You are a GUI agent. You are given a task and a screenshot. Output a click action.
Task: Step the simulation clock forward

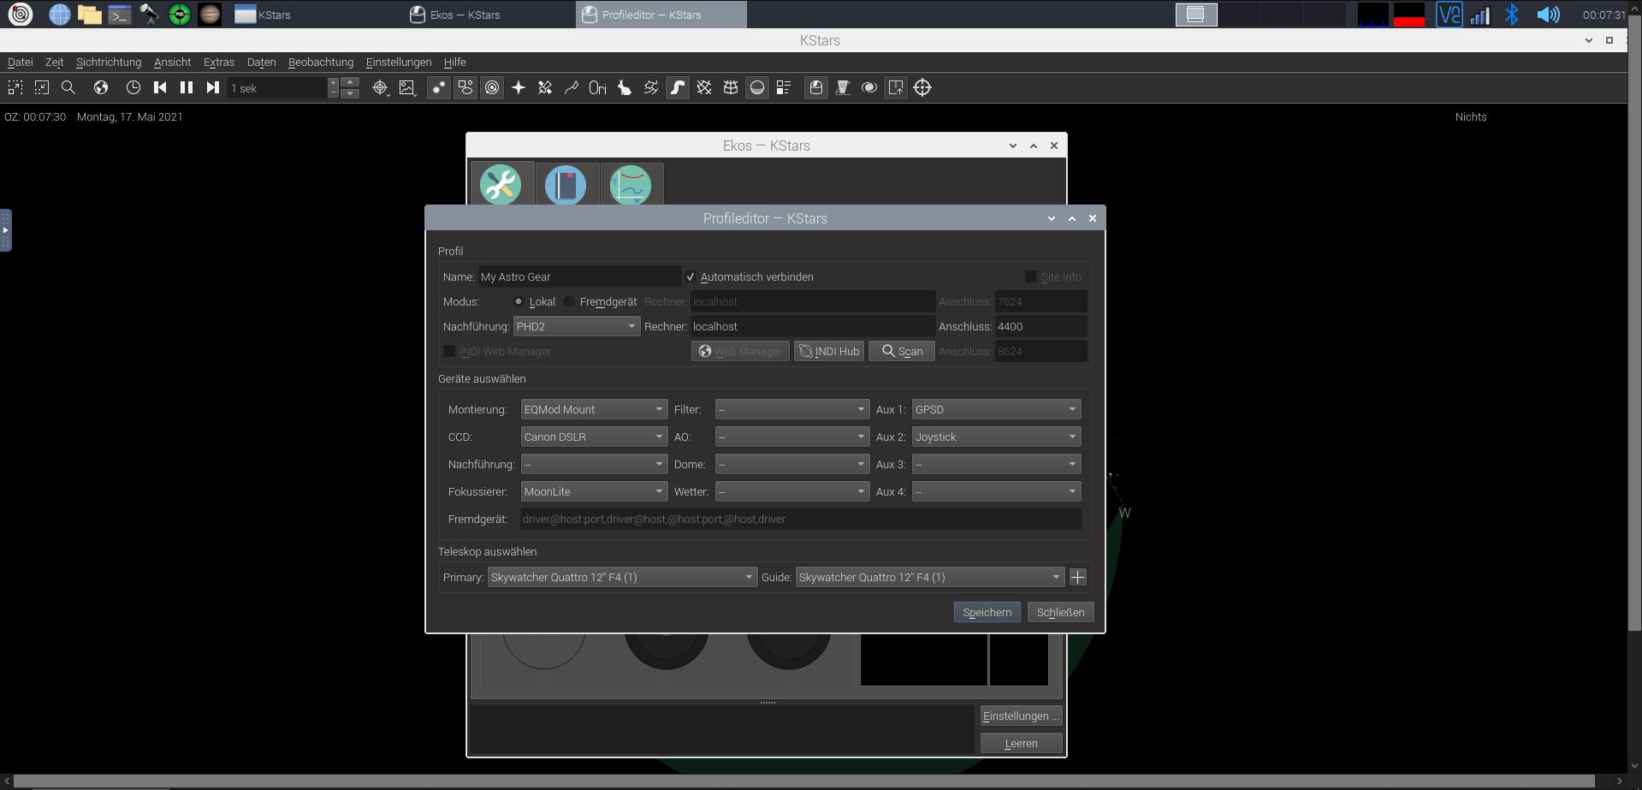pyautogui.click(x=213, y=87)
